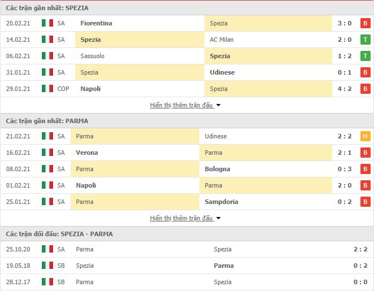Click the red B badge for Parma vs Bologna
Viewport: 374px width, 291px height.
point(365,169)
